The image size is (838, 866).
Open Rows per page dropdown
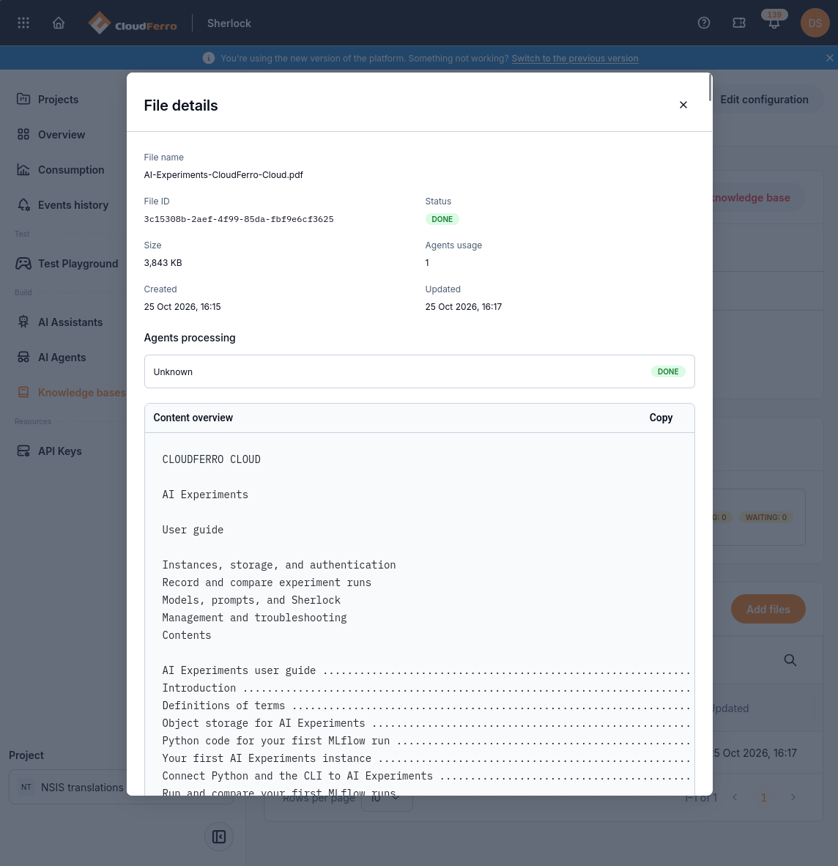click(x=387, y=798)
